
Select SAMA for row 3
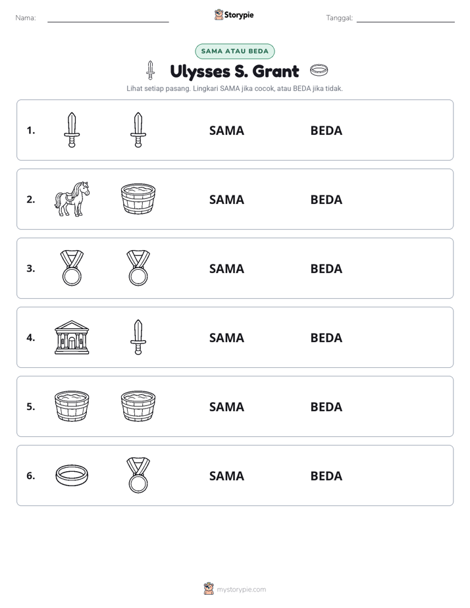click(x=226, y=268)
